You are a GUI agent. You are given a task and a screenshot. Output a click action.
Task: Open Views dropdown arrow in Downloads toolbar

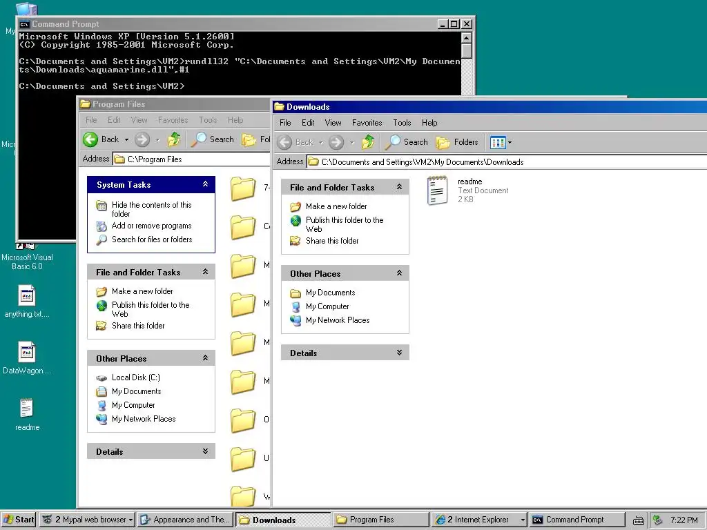[x=510, y=142]
